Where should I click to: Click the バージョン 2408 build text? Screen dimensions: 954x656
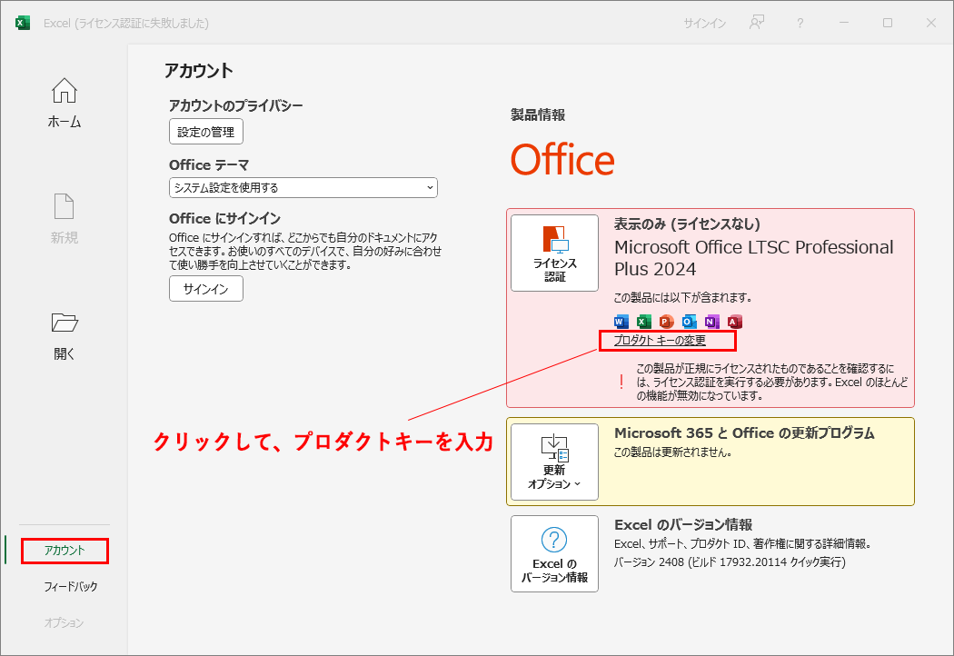[x=730, y=562]
